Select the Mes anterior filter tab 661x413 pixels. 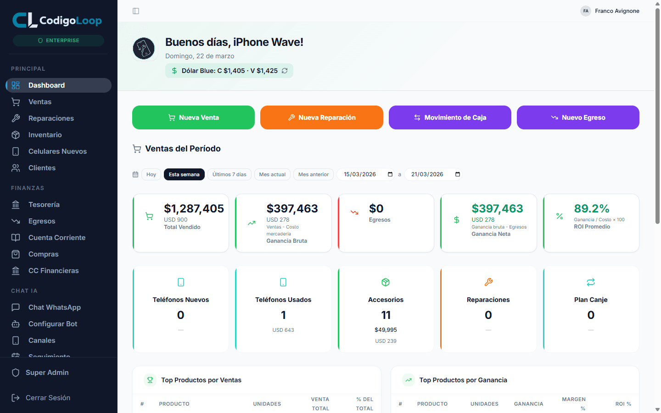point(314,174)
